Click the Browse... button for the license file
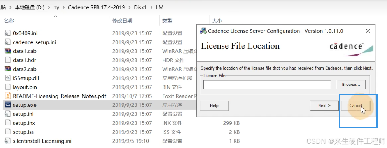Viewport: 387px width, 148px height. tap(351, 84)
